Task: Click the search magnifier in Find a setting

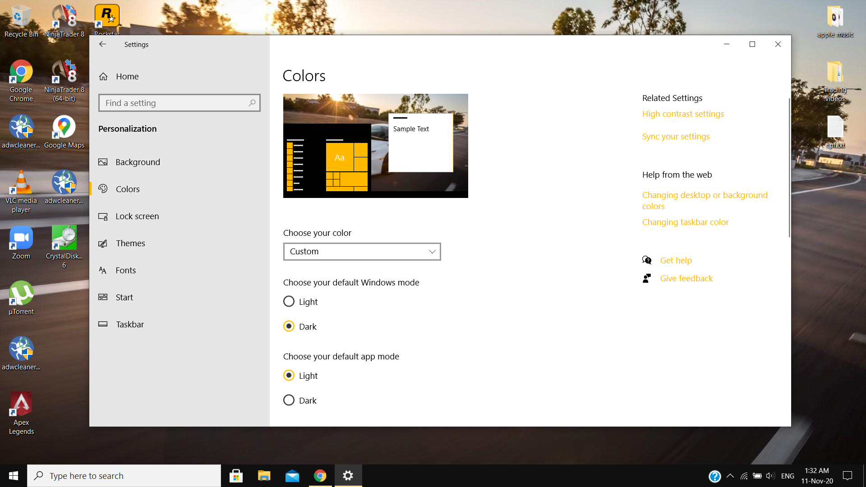Action: tap(252, 103)
